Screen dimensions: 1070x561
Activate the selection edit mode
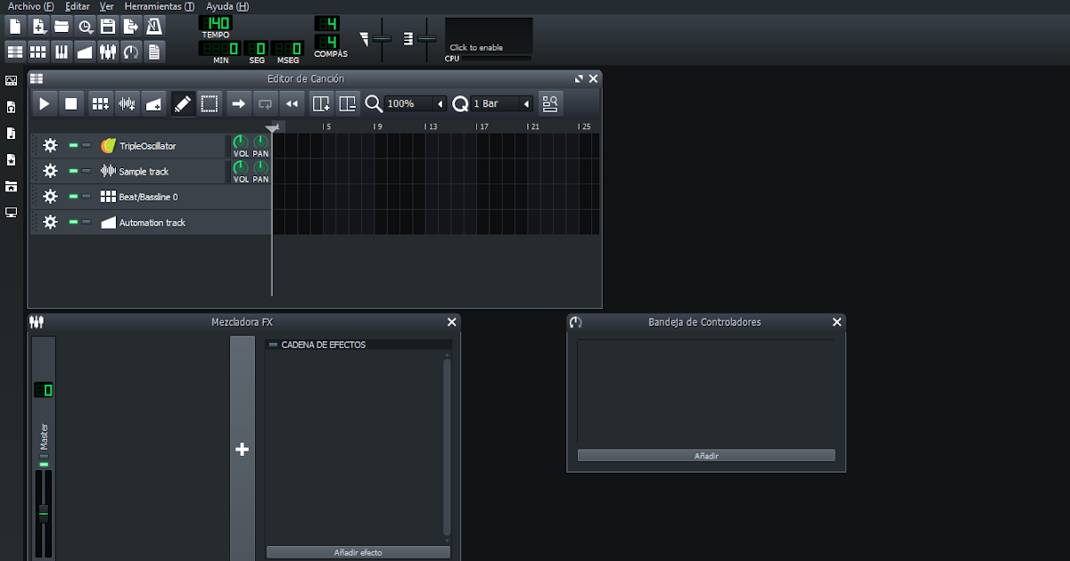210,103
